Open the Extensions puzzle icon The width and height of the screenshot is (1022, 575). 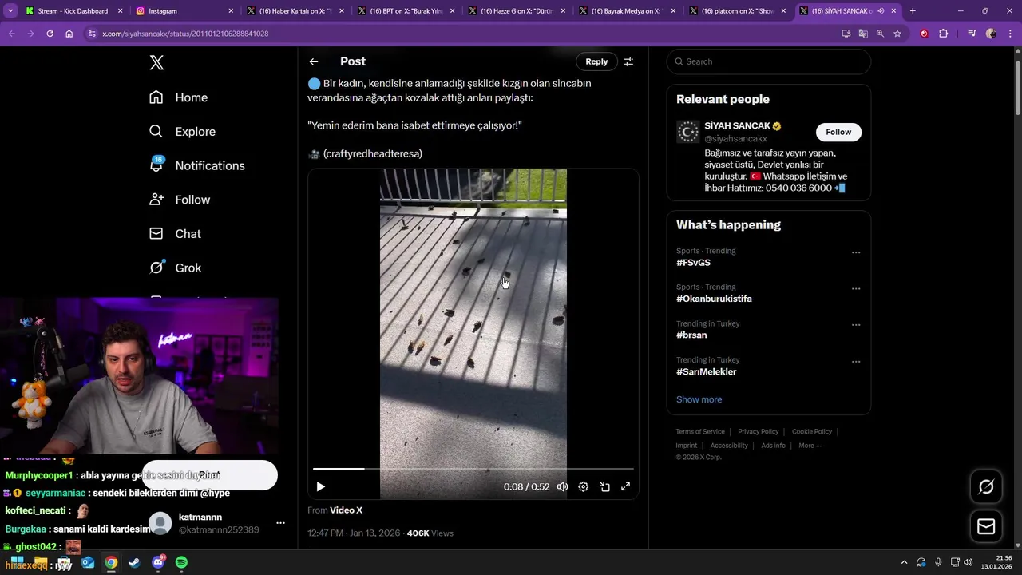[944, 34]
